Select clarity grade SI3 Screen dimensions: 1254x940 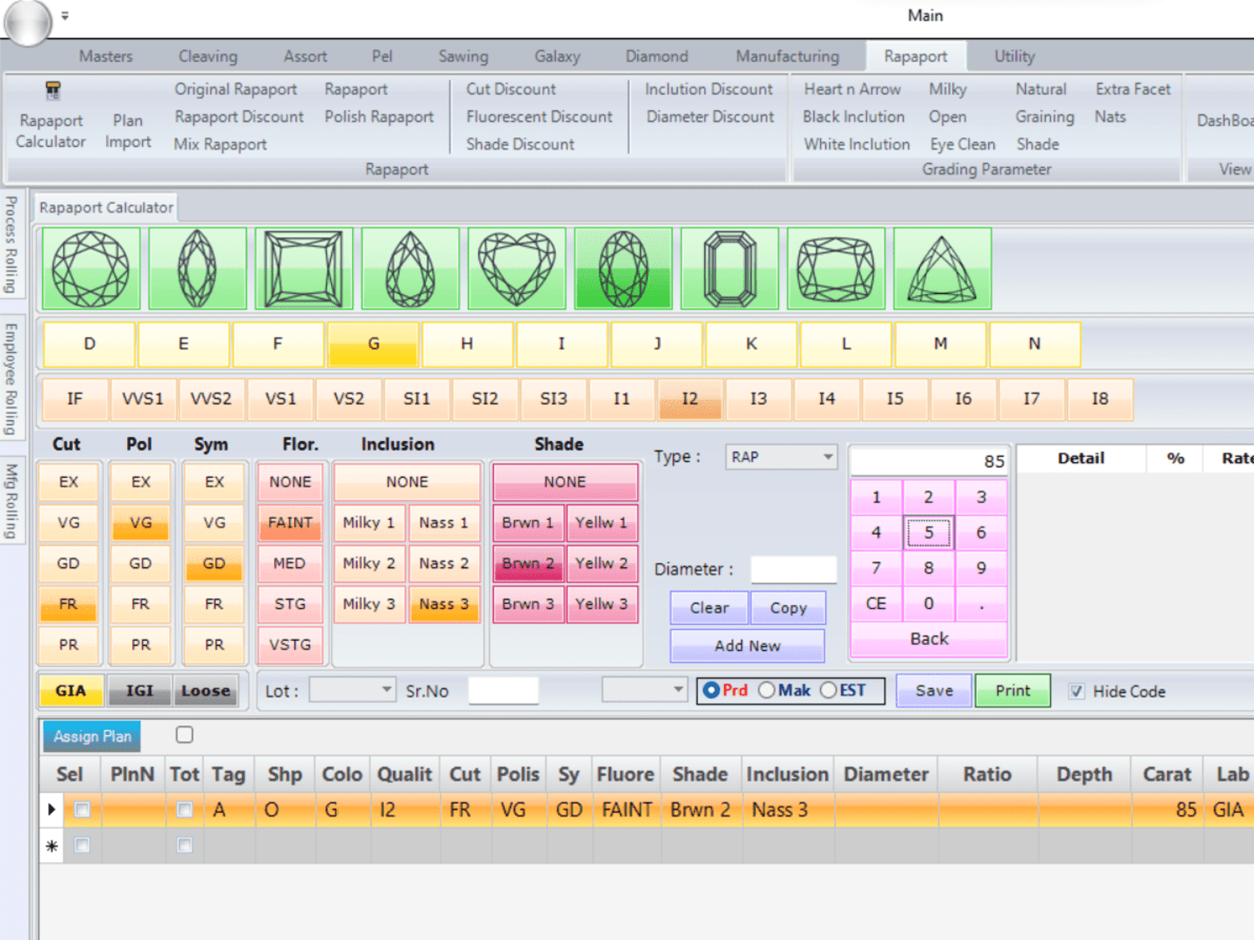[x=553, y=399]
